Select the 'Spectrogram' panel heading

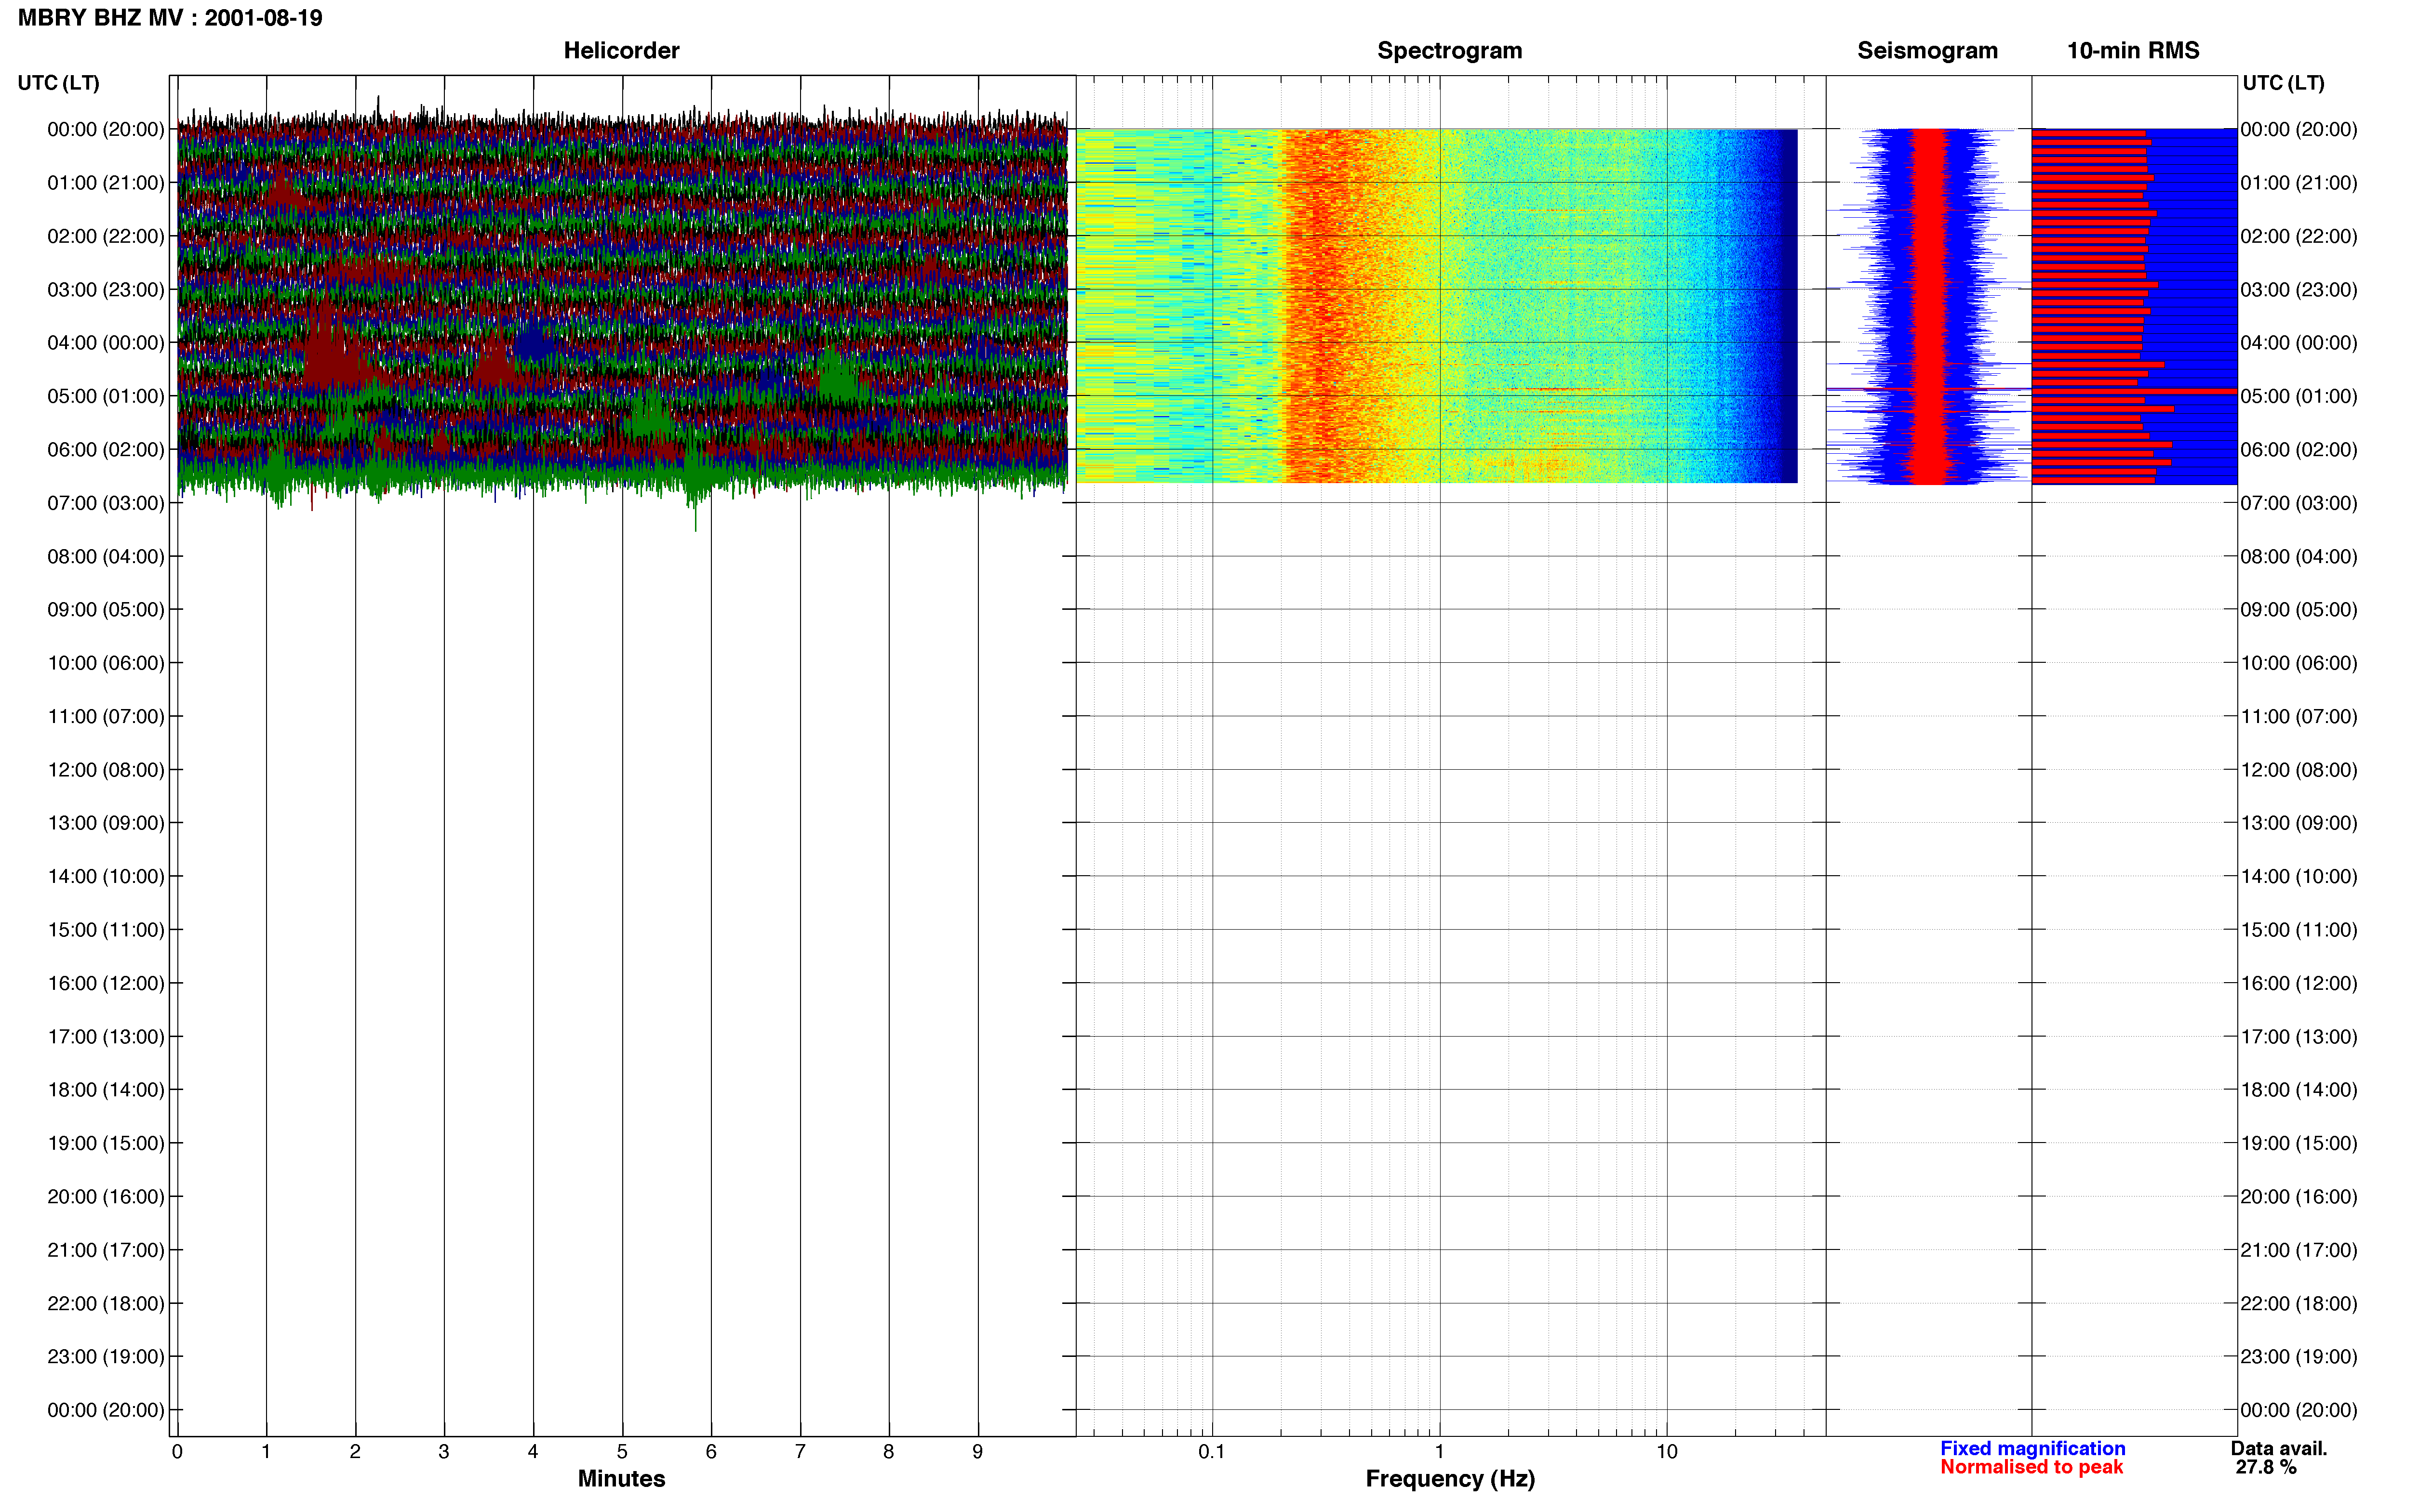1450,50
